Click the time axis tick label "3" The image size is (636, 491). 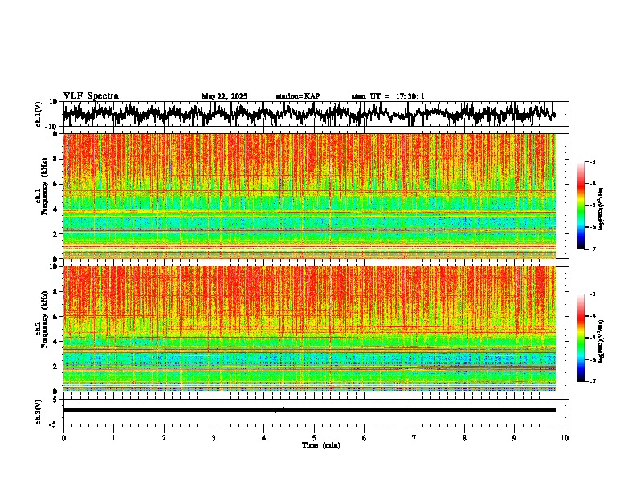click(x=214, y=438)
